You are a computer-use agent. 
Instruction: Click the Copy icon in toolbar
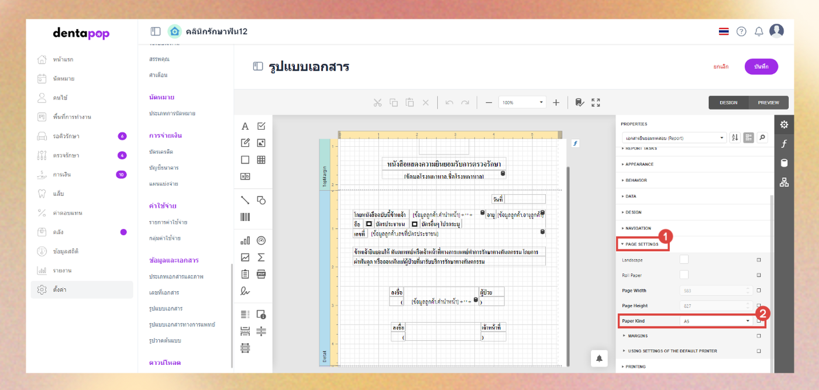tap(394, 102)
